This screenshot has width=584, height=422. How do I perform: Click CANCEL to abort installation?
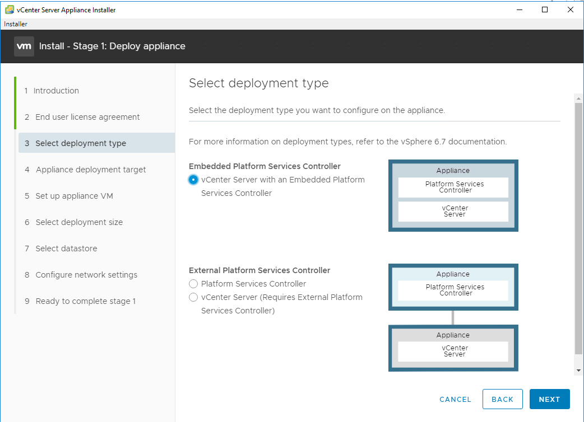coord(455,399)
